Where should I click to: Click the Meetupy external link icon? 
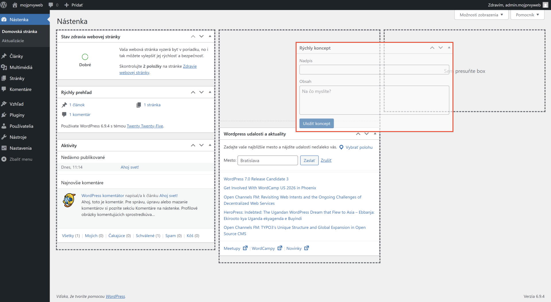(x=245, y=248)
